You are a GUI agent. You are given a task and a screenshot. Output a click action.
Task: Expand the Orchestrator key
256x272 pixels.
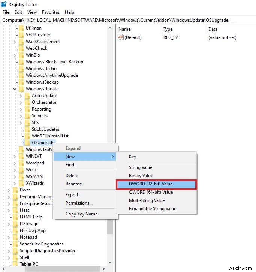21,103
